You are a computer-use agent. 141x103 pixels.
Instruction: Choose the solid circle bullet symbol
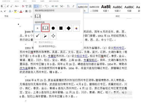[x=53, y=28]
